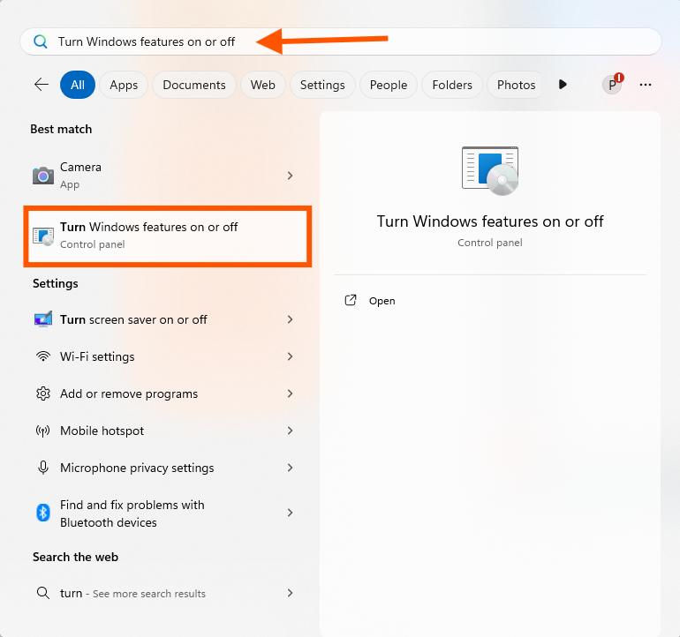Expand the screen saver result chevron
680x637 pixels.
[x=291, y=319]
